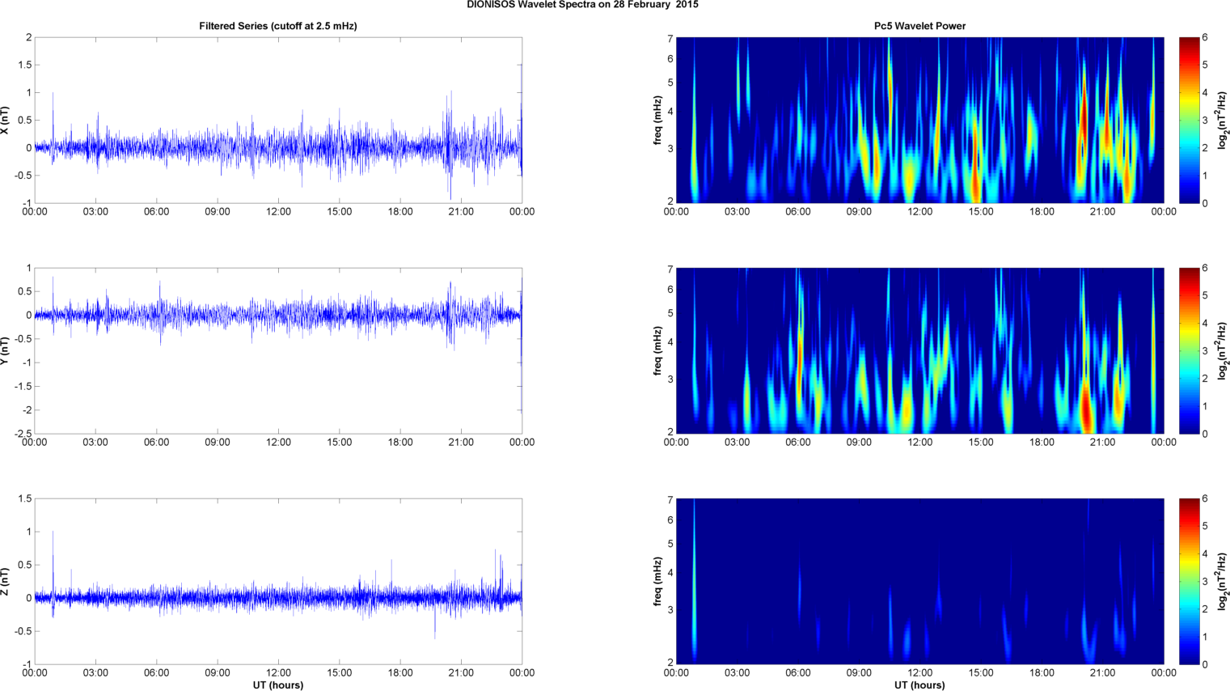The image size is (1230, 691).
Task: Select the Pc5 Wavelet Power heading
Action: pos(919,26)
